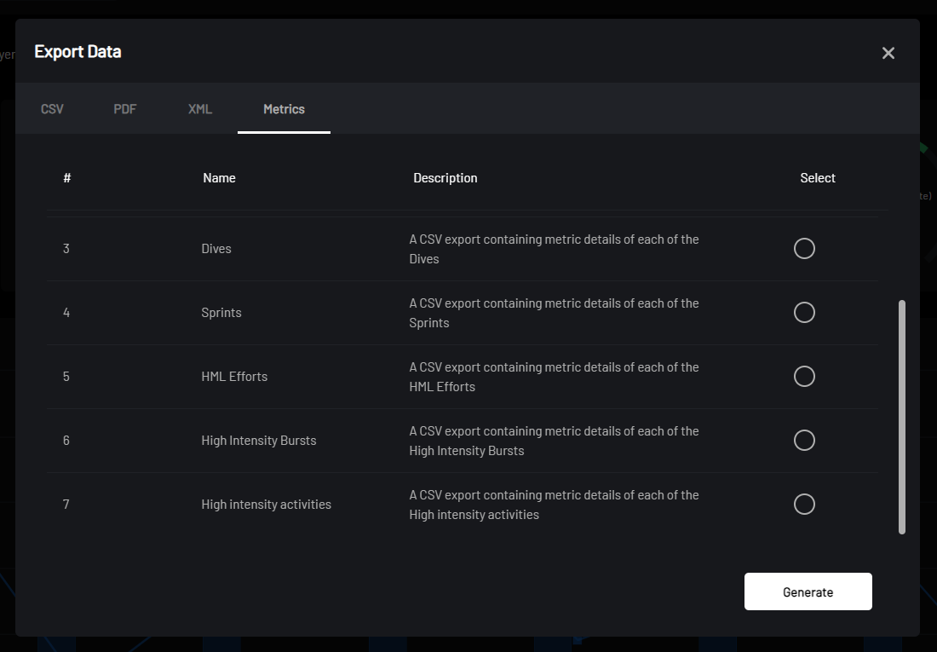Image resolution: width=937 pixels, height=652 pixels.
Task: Close the Export Data dialog
Action: click(888, 53)
